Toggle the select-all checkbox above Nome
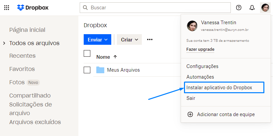The height and width of the screenshot is (136, 273). coord(87,53)
